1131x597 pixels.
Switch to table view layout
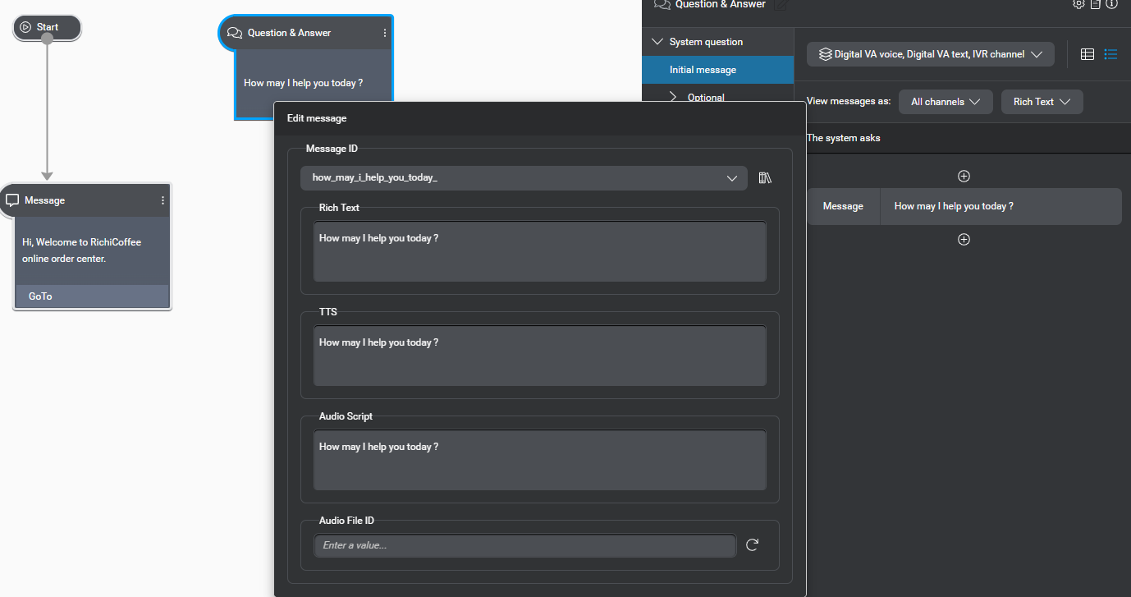pyautogui.click(x=1087, y=54)
